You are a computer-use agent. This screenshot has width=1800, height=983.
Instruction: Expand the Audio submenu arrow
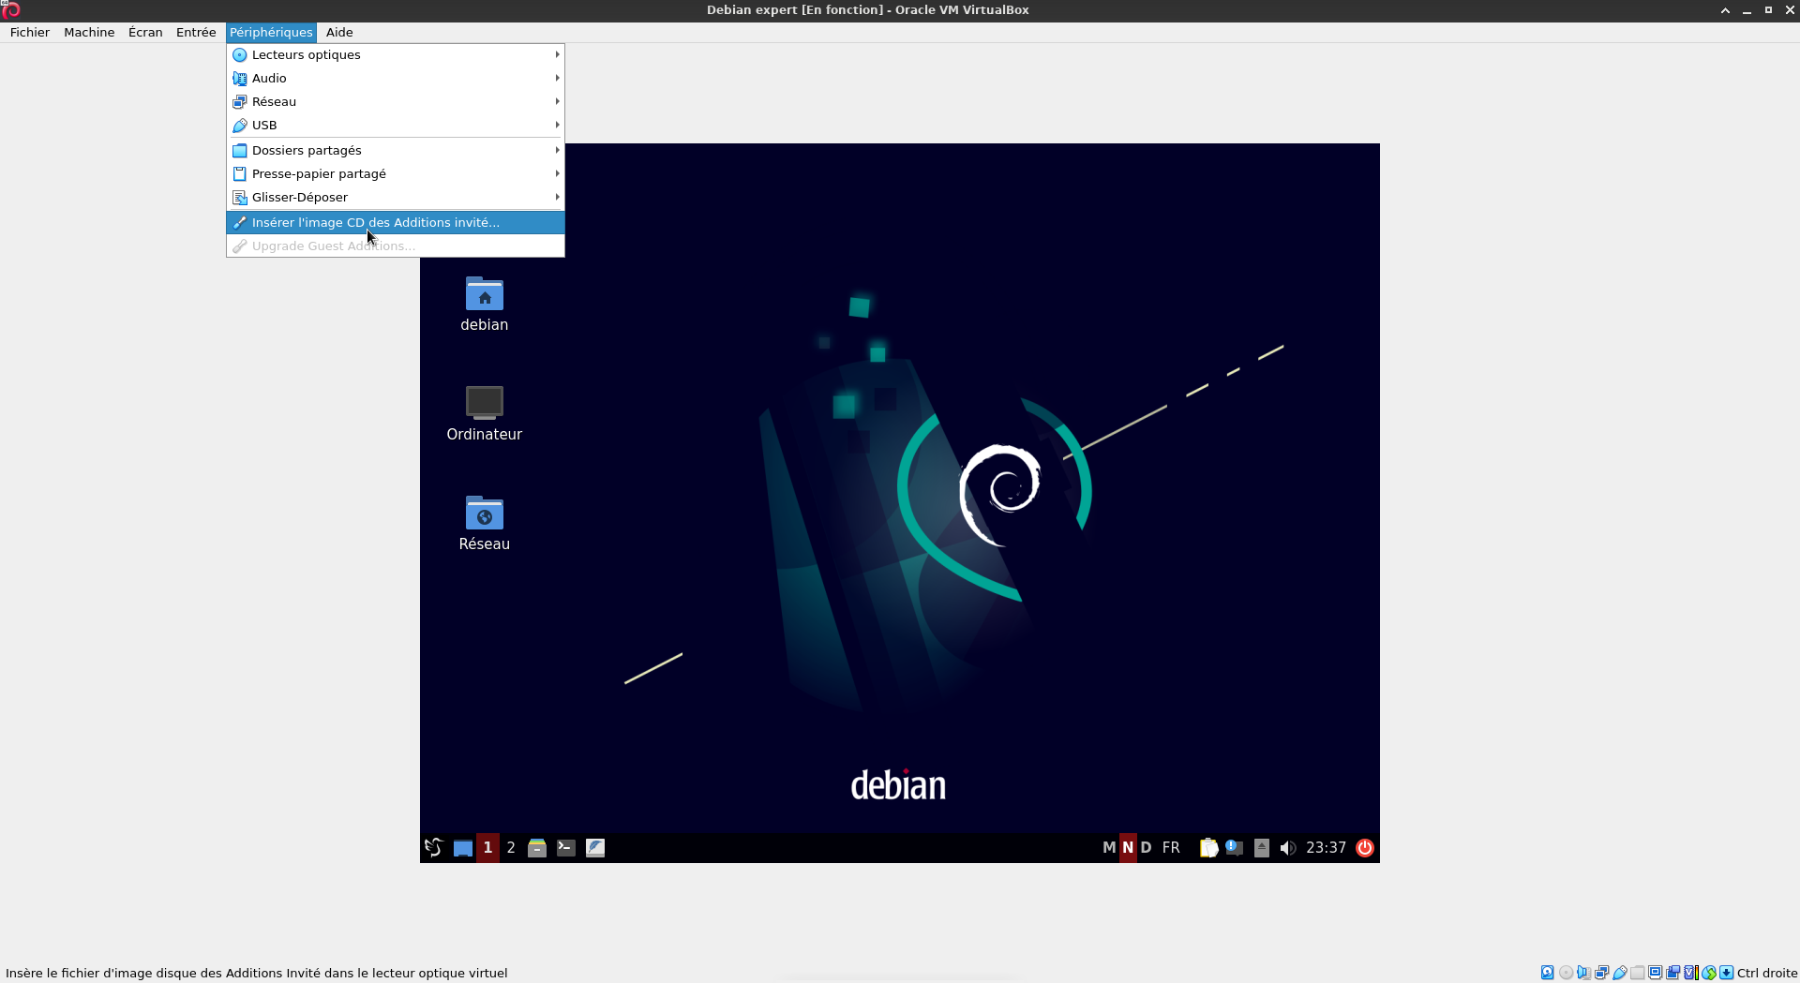tap(557, 78)
